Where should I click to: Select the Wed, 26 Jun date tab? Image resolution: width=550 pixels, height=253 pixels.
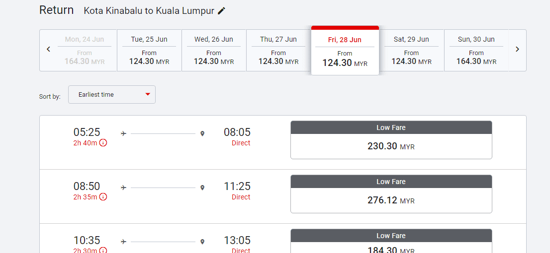[214, 51]
